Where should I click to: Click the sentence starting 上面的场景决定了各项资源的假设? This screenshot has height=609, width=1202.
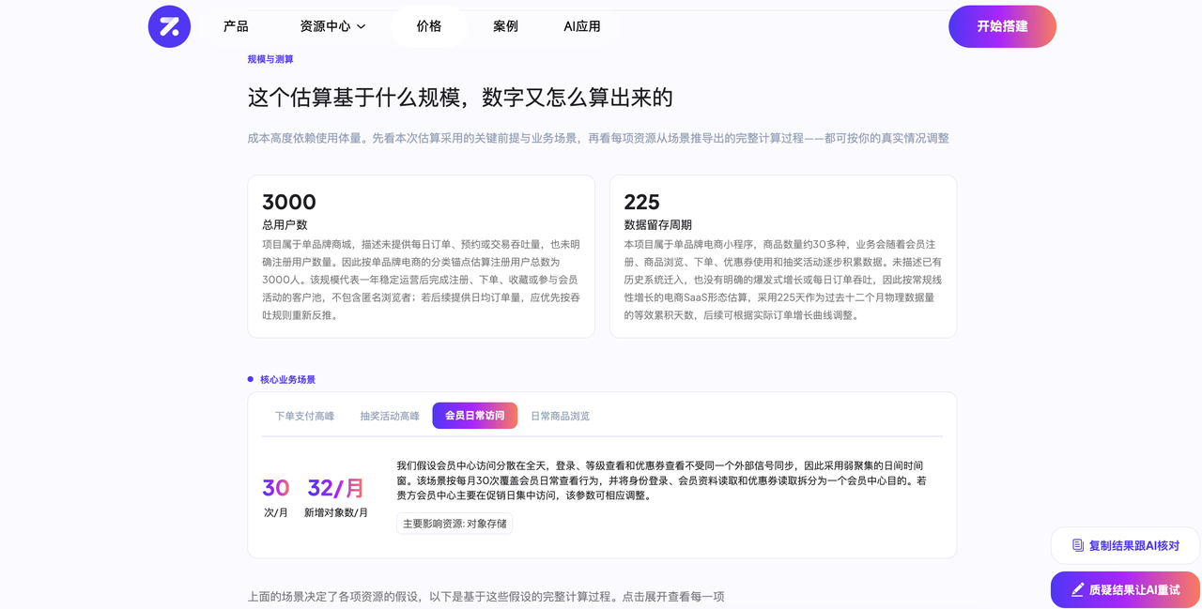486,597
